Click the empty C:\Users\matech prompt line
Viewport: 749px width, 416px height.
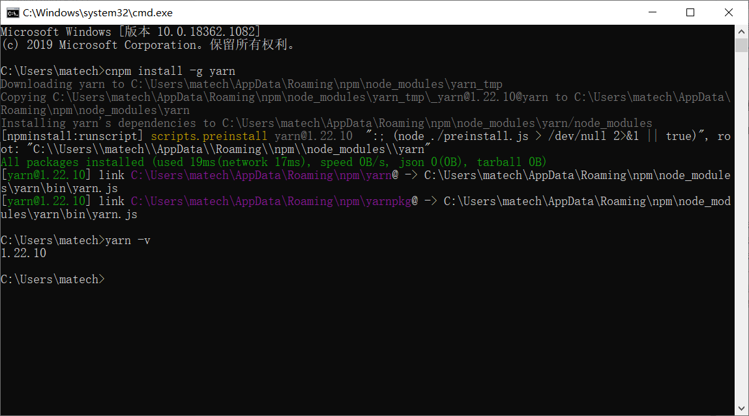point(52,279)
